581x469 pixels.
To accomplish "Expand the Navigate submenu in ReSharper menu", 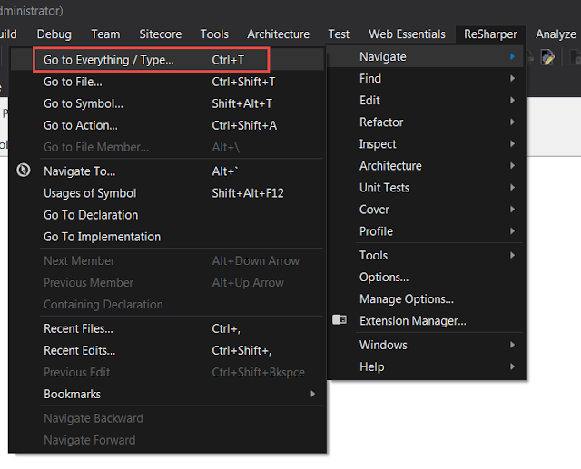I will pos(426,56).
